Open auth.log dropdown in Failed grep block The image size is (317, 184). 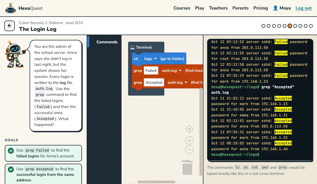click(x=171, y=70)
